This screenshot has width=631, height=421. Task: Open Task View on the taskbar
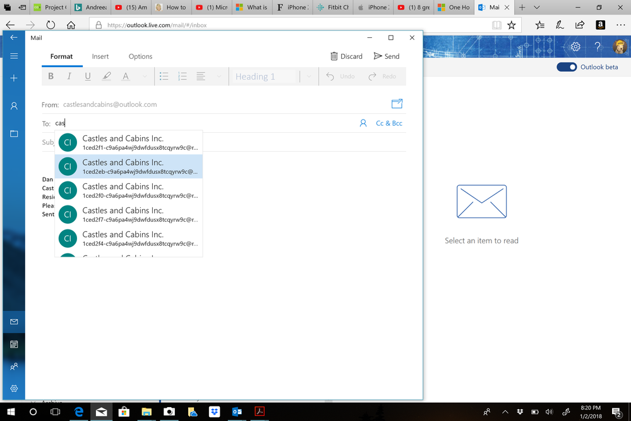[x=55, y=412]
